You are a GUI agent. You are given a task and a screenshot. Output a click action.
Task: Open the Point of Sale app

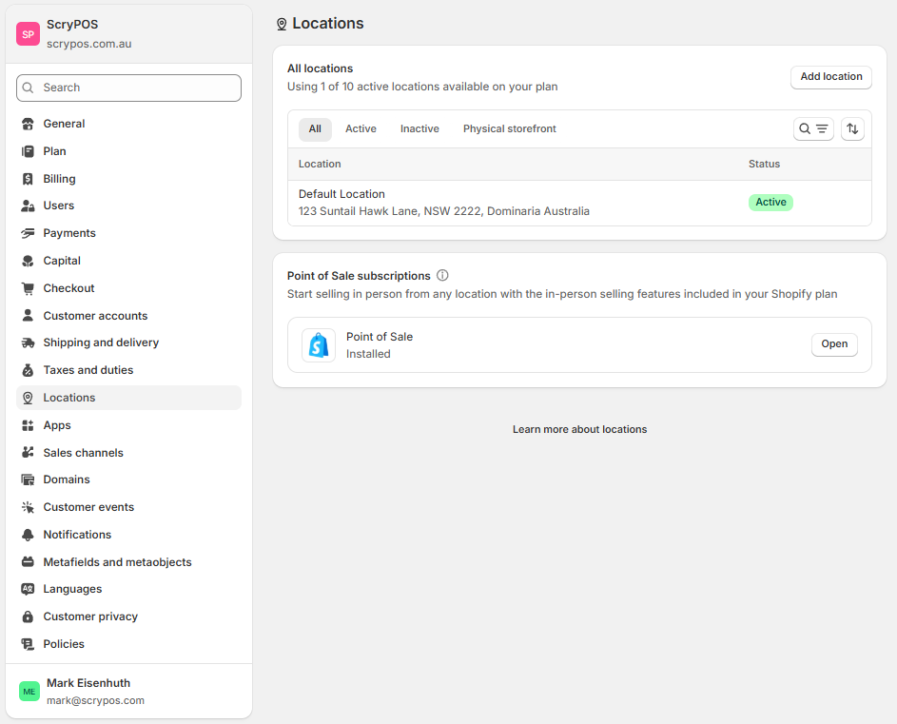[834, 344]
